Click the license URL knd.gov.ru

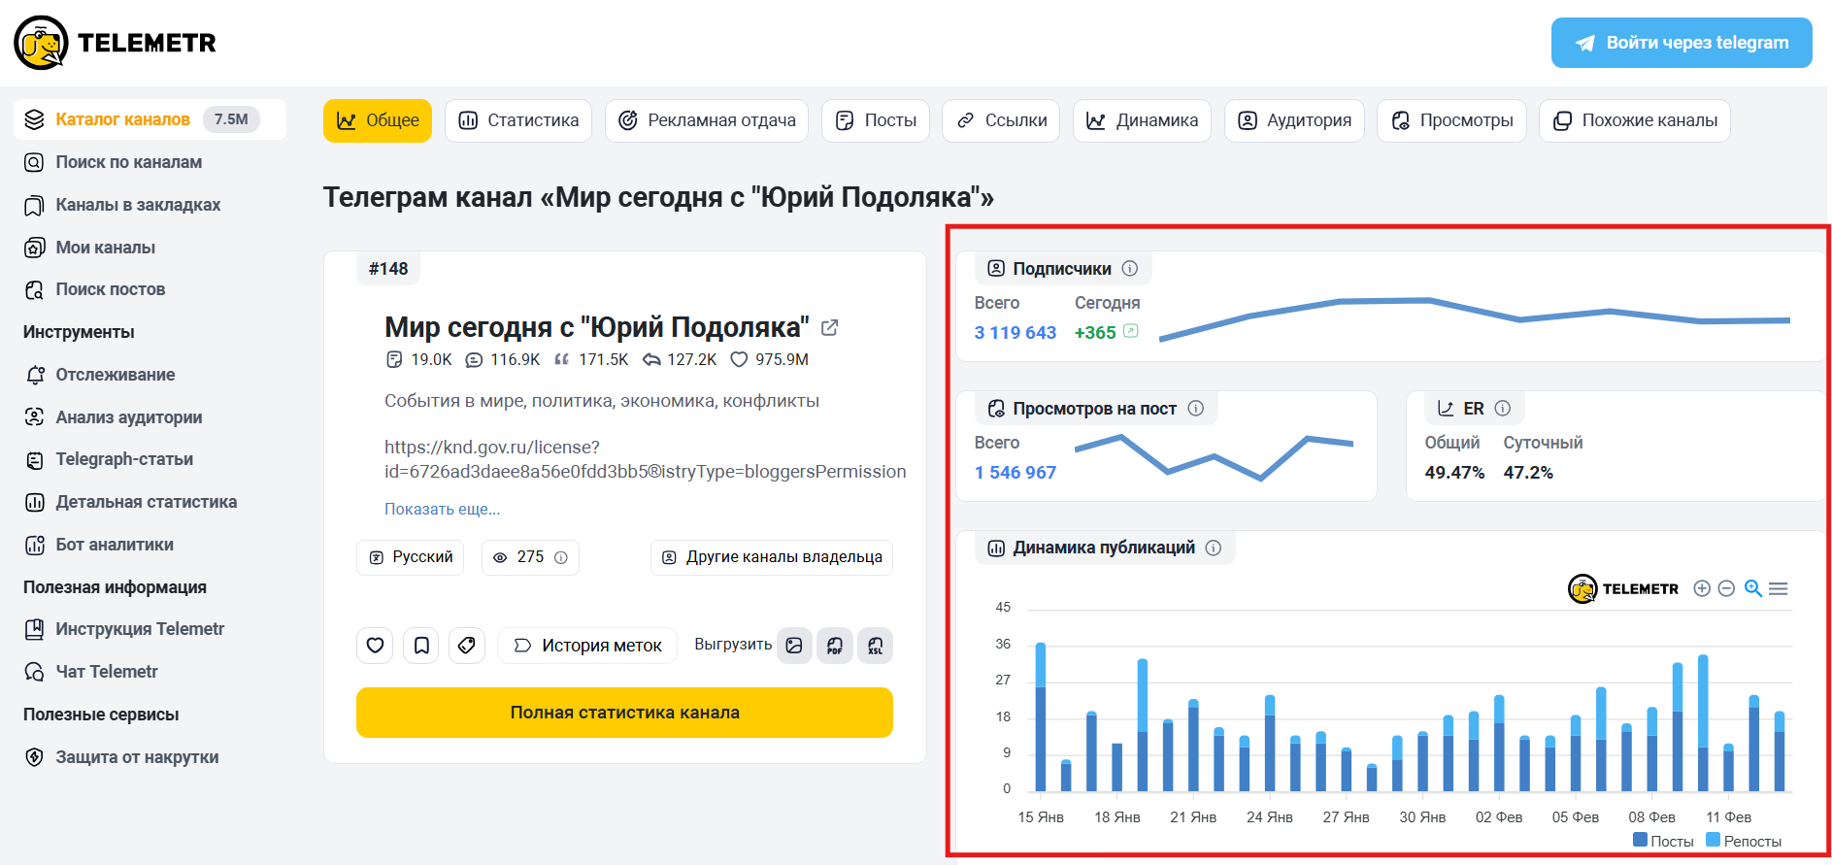[646, 459]
